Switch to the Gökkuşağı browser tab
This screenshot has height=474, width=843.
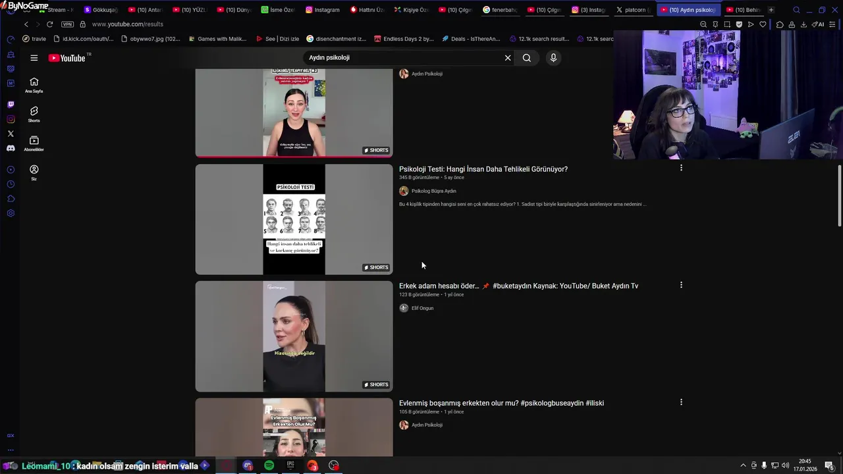(x=101, y=10)
